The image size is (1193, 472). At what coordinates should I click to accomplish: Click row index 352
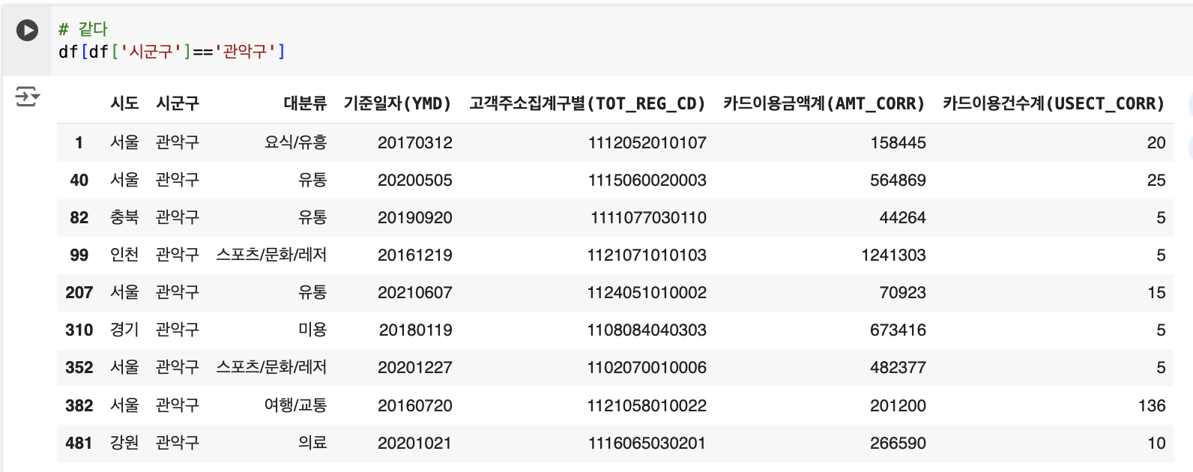click(79, 367)
